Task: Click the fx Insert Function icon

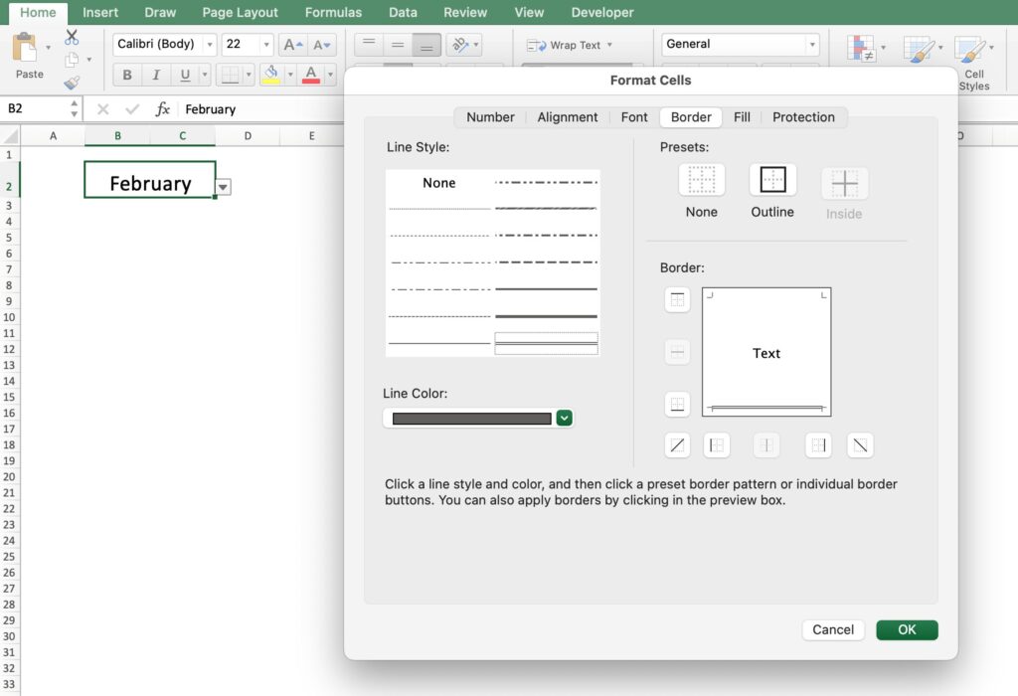Action: [162, 109]
